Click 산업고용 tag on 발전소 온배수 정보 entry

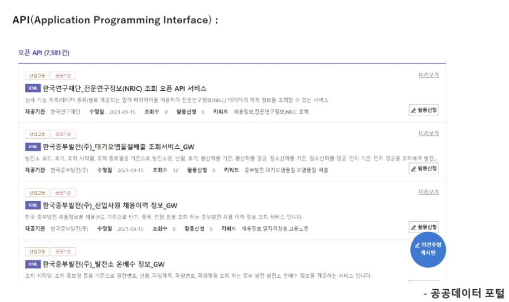pos(37,252)
